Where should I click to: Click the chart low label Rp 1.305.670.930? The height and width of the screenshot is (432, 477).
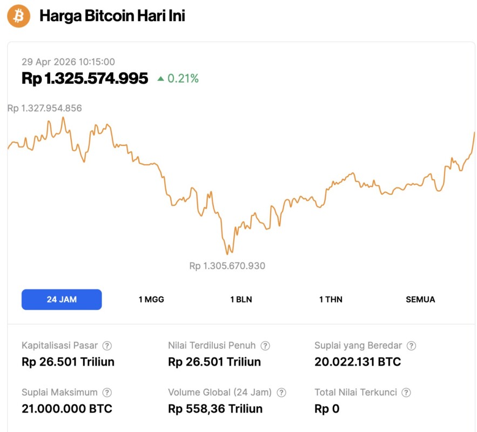[x=227, y=266]
